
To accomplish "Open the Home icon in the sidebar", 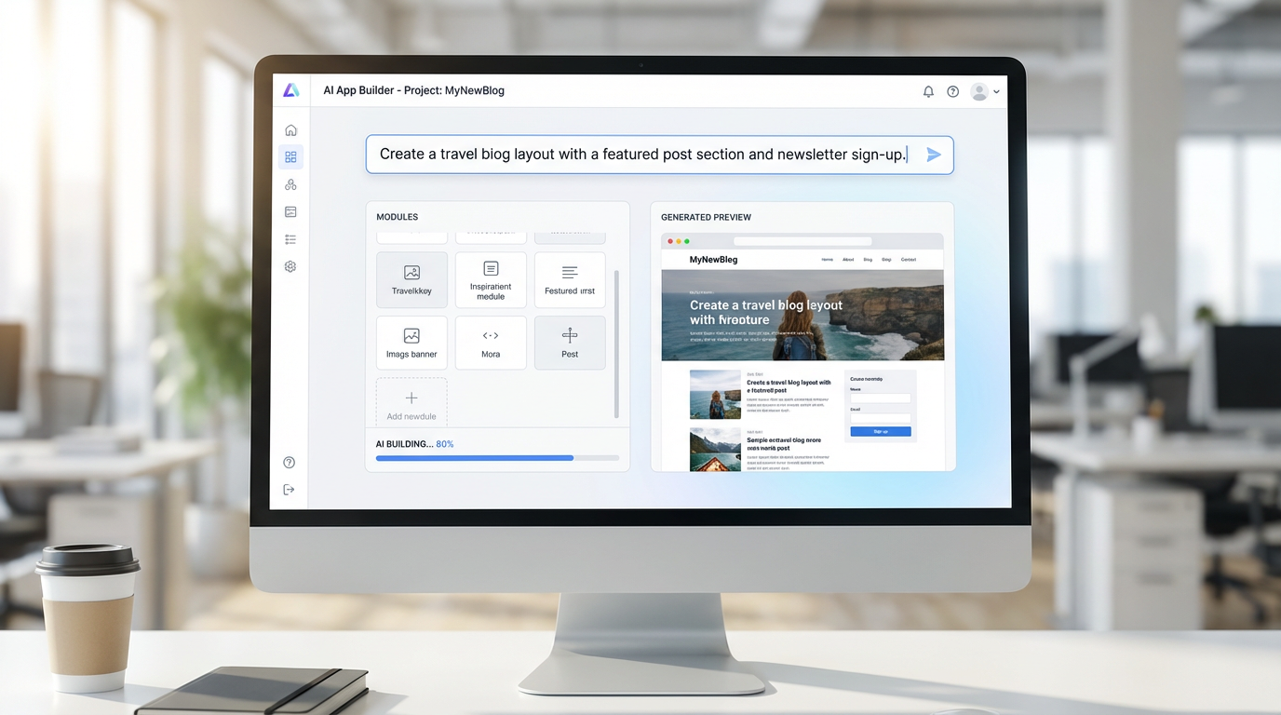I will point(290,129).
